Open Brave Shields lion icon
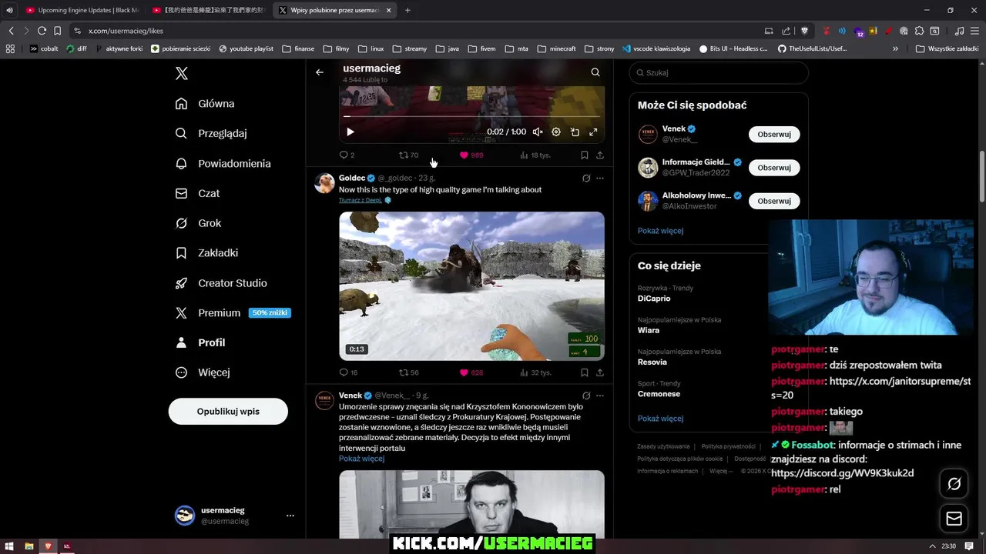Screen dimensions: 986x554 (x=804, y=31)
